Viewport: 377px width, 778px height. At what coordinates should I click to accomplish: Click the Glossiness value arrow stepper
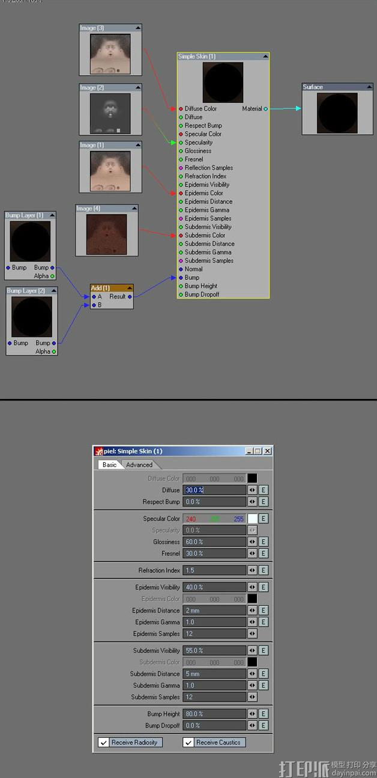[x=252, y=542]
